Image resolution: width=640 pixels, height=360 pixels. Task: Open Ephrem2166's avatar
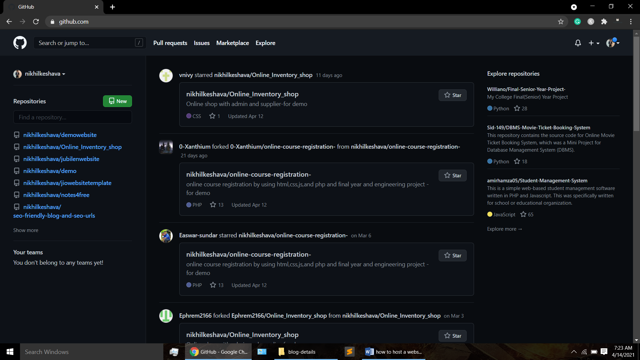coord(166,316)
